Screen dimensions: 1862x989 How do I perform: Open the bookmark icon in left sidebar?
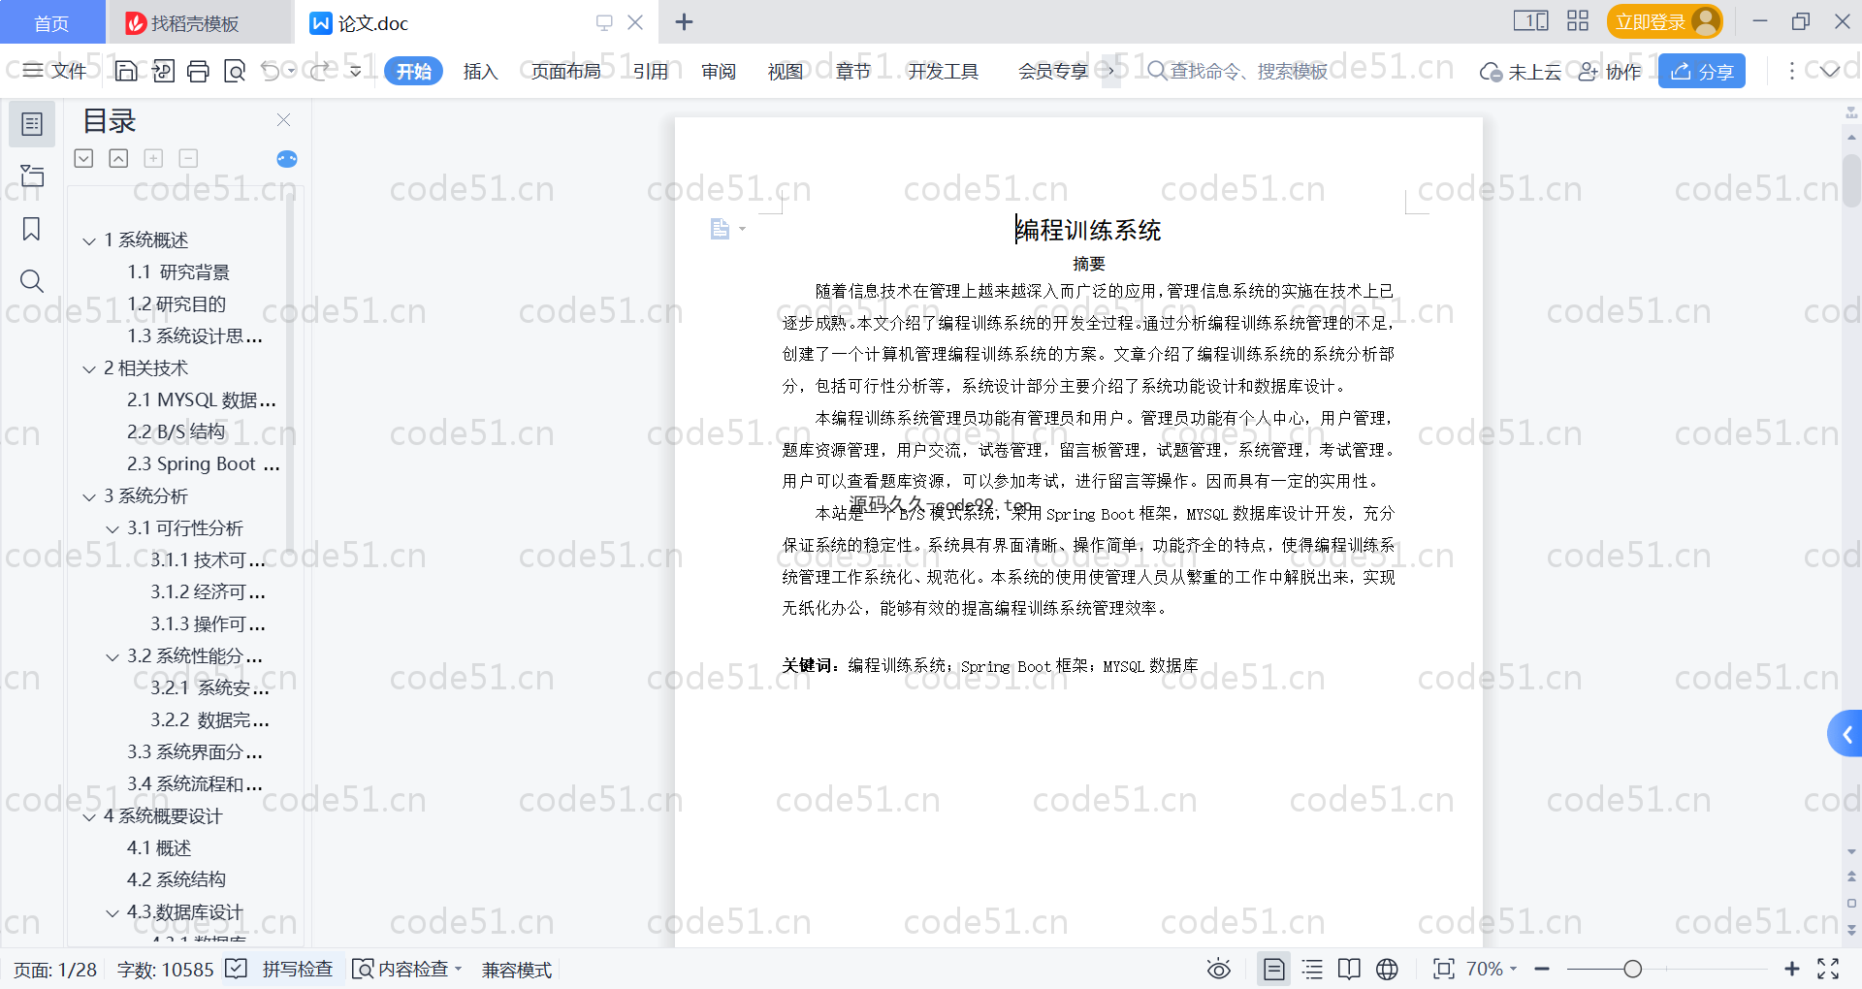(x=32, y=229)
